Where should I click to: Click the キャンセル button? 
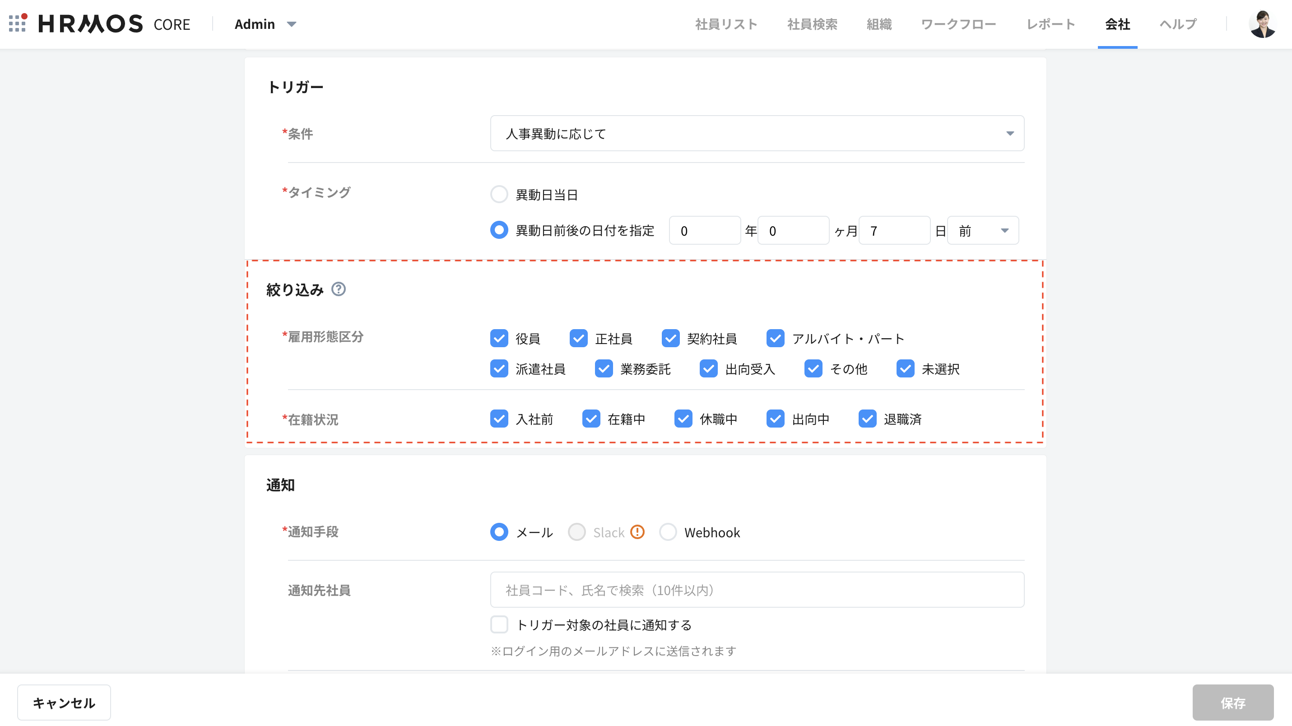(64, 703)
